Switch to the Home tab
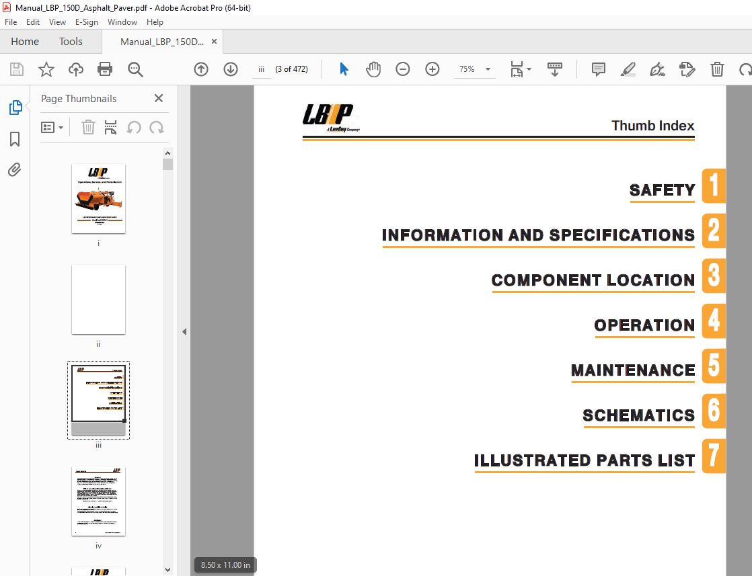The height and width of the screenshot is (576, 752). pos(25,42)
